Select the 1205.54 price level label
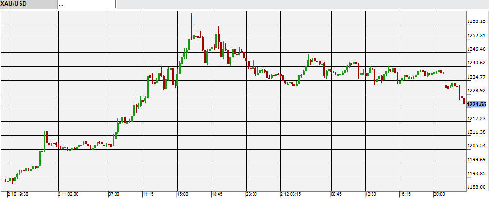Image resolution: width=489 pixels, height=202 pixels. 477,146
